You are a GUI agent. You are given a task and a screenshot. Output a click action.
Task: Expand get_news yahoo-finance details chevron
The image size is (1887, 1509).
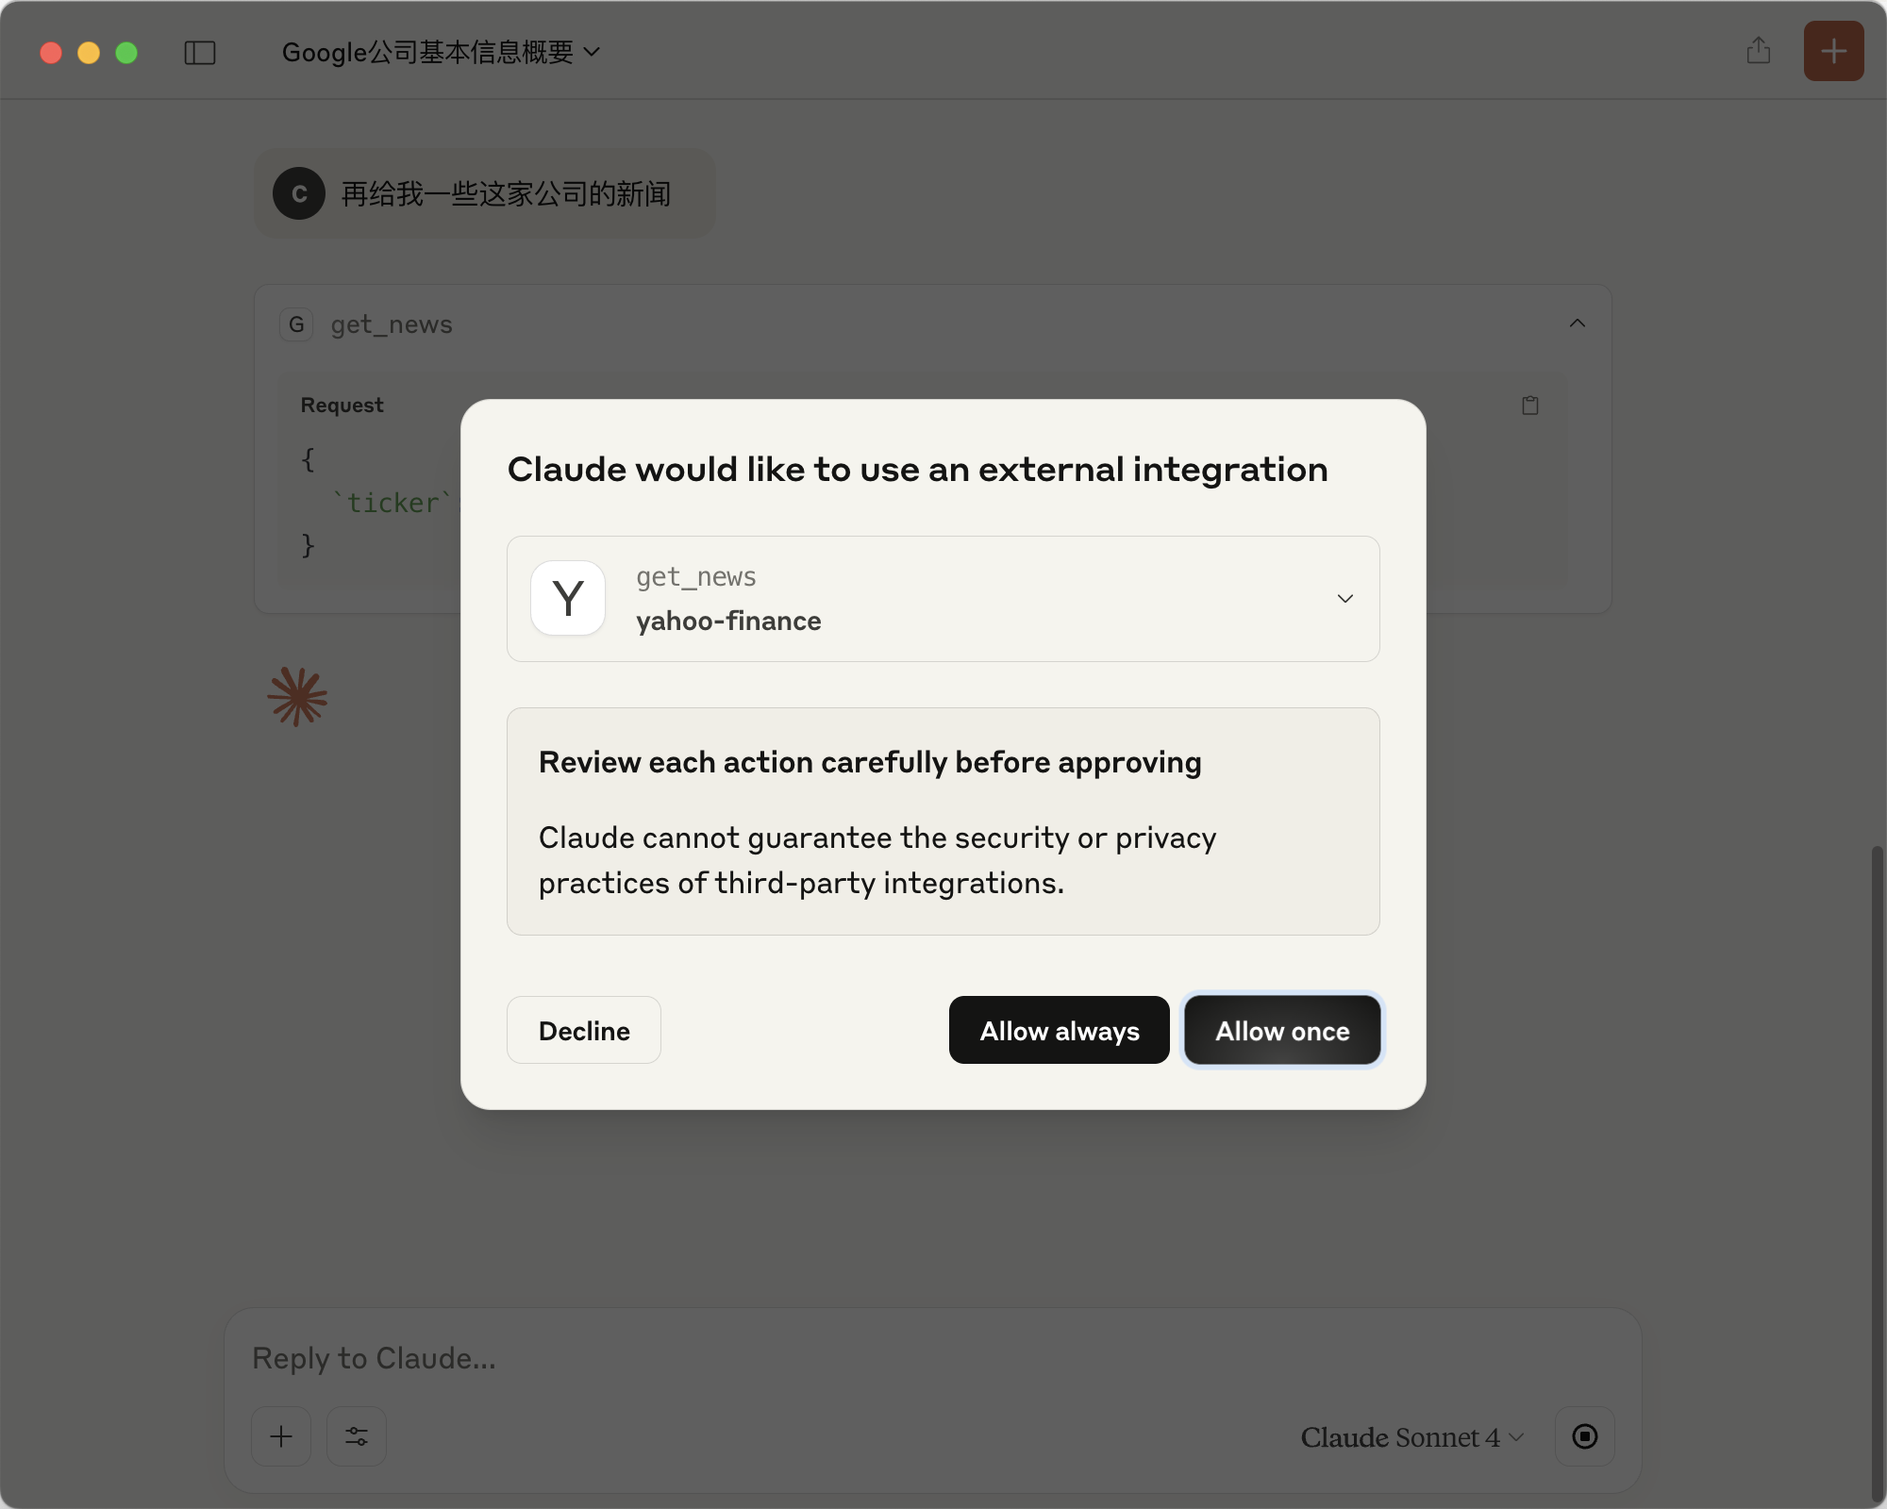1344,599
